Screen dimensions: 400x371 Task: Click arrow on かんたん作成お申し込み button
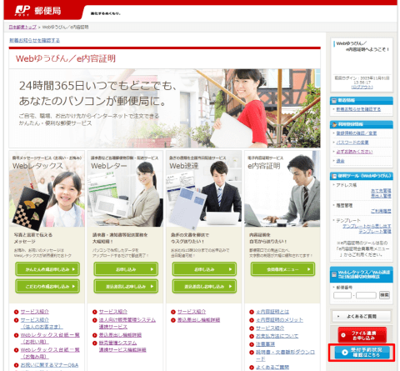coord(73,269)
